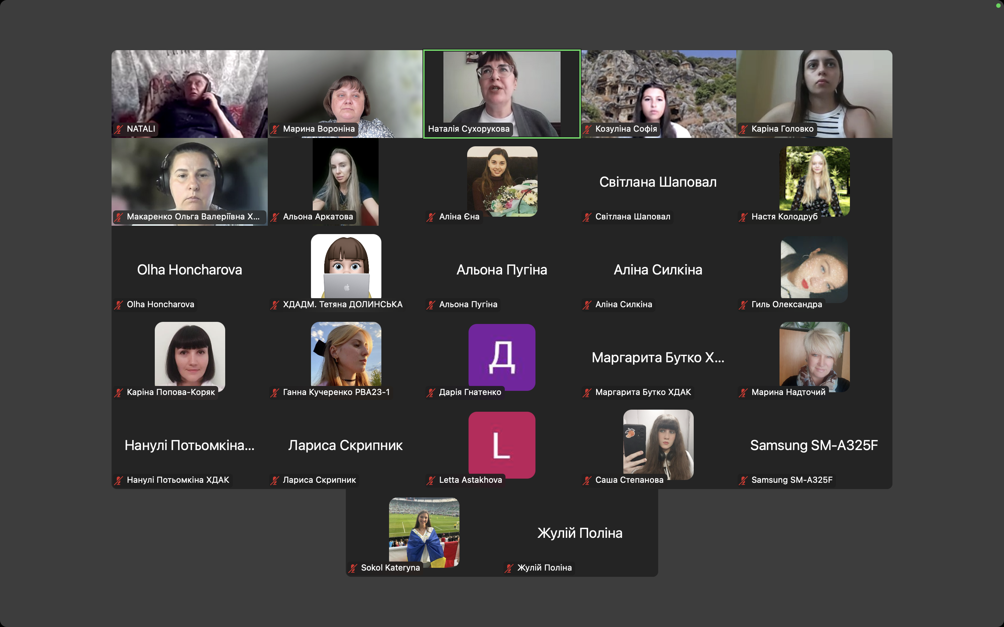Click the Ганна Кучеренко РВА23-1 name label
This screenshot has height=627, width=1004.
[x=336, y=392]
